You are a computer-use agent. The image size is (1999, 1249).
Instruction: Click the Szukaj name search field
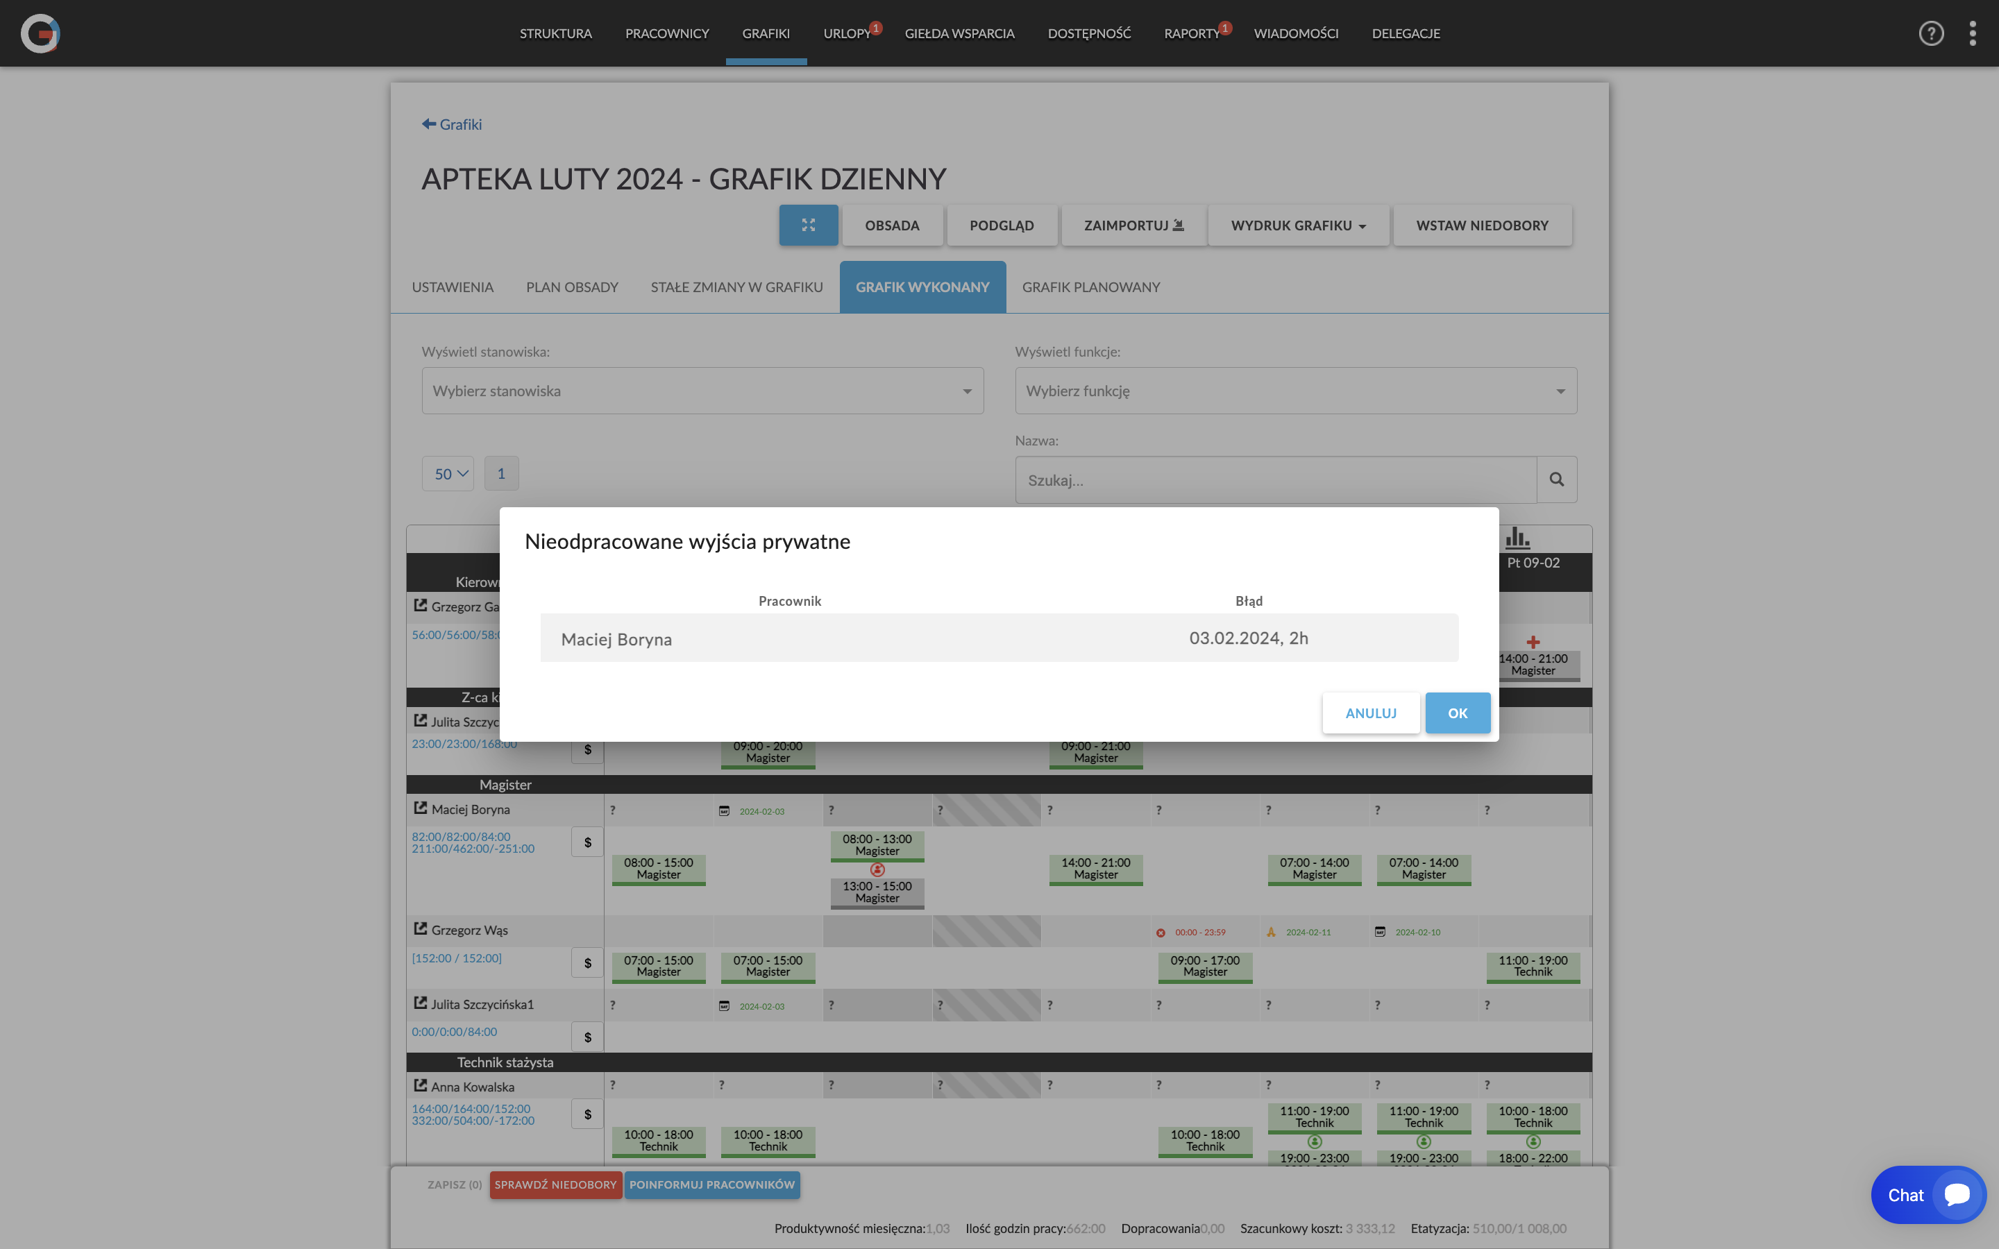(x=1275, y=480)
